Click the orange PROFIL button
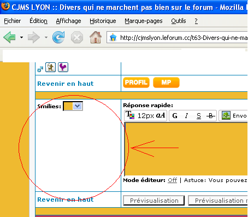Viewport: 248px width, 217px height. pos(136,83)
